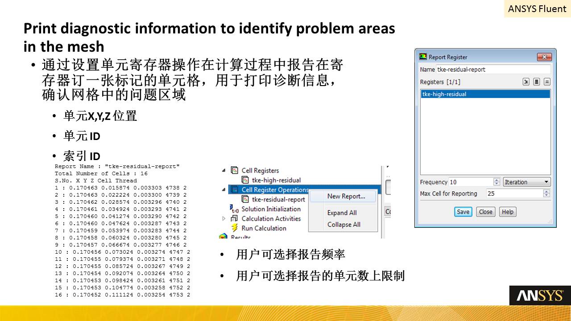The width and height of the screenshot is (571, 321).
Task: Click the Run Calculation lightning icon
Action: point(235,228)
